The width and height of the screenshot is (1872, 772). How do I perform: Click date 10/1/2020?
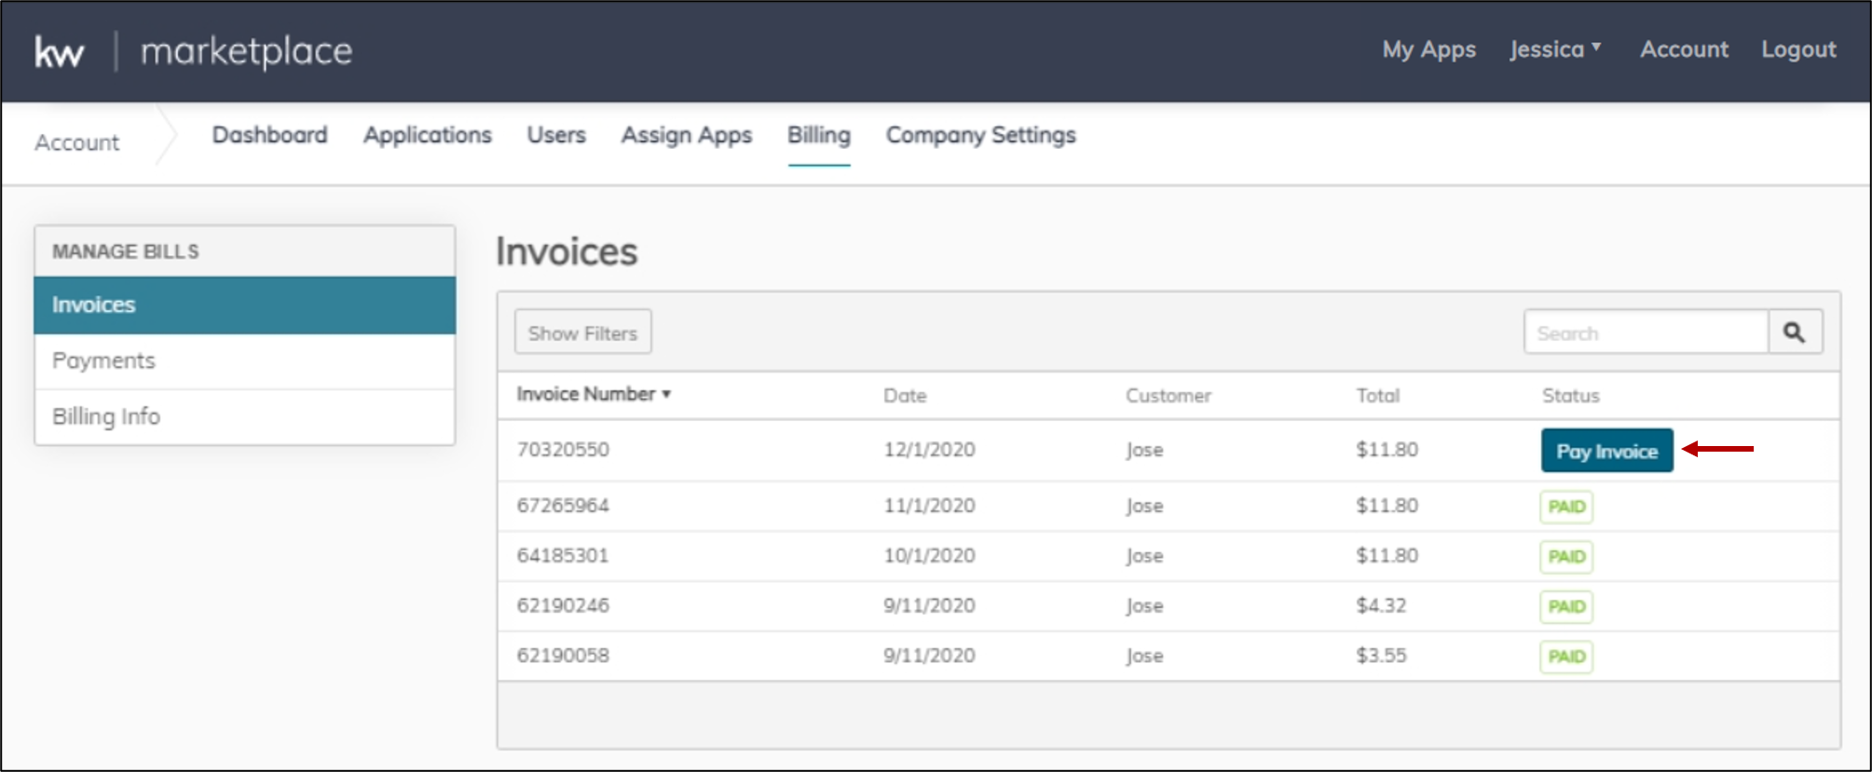(929, 556)
